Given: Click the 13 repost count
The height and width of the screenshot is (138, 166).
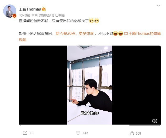Looking at the screenshot, I should point(32,133).
